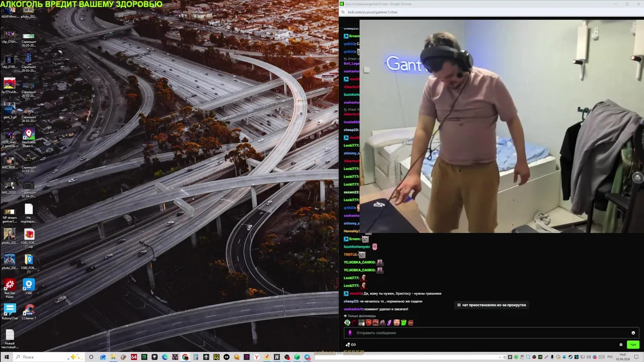This screenshot has height=362, width=644.
Task: Open volume control in system tray
Action: click(589, 357)
